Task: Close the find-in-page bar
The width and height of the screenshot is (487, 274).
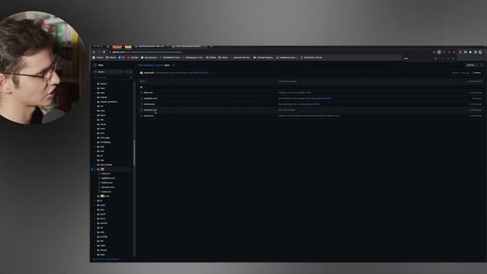Action: [454, 58]
